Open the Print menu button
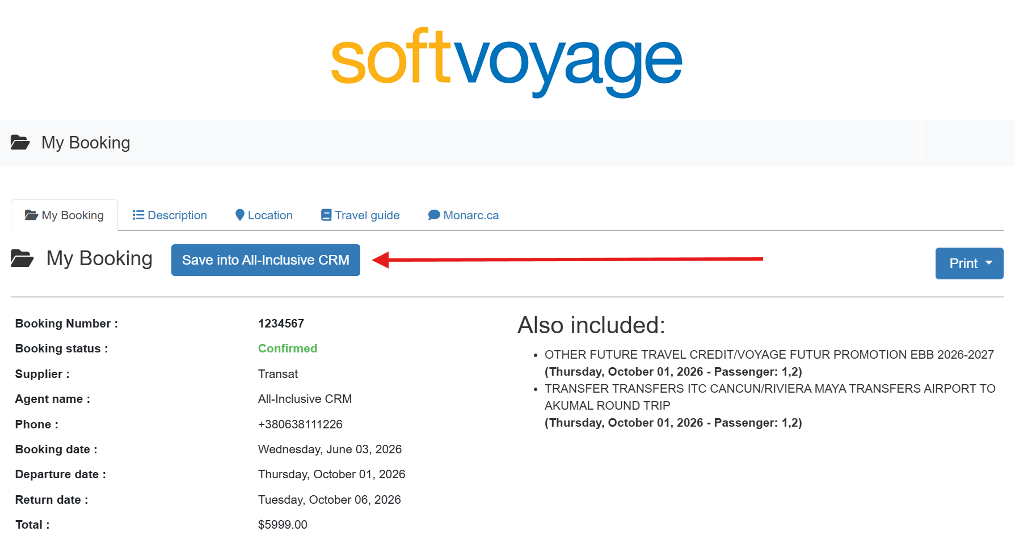The height and width of the screenshot is (540, 1015). point(969,263)
